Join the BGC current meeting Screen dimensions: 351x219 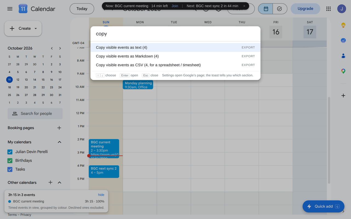tap(175, 6)
